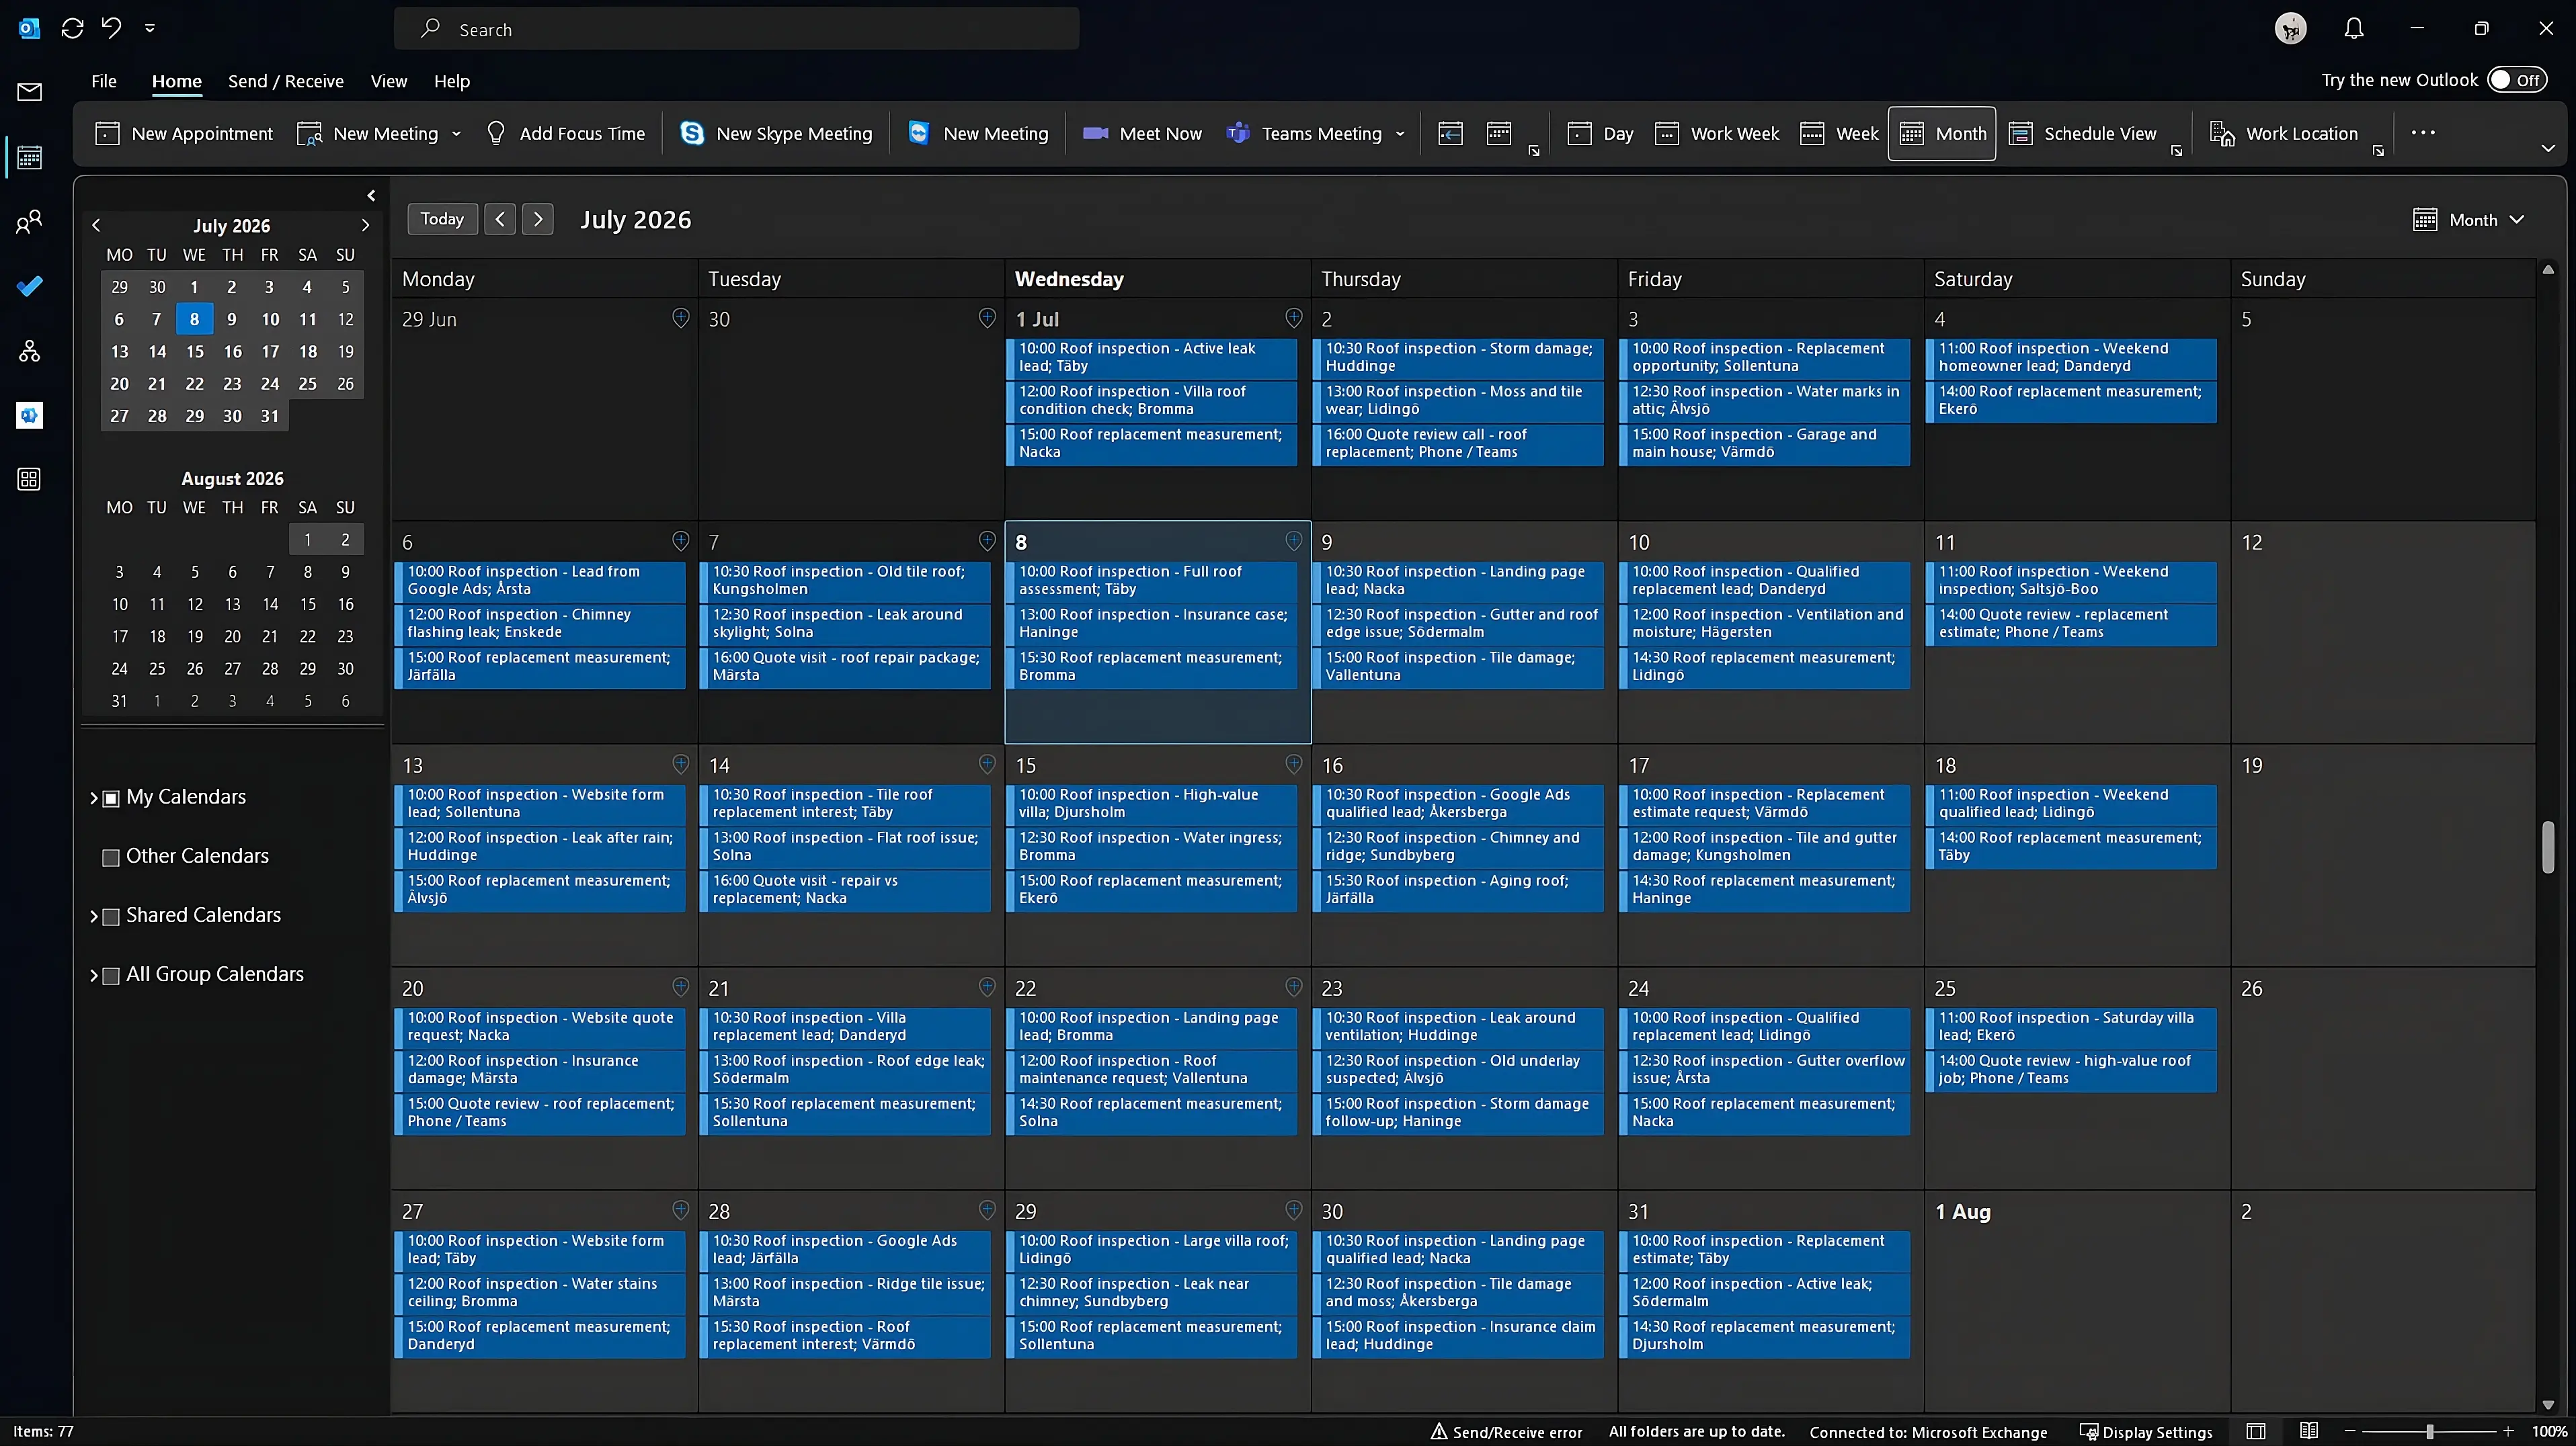
Task: Expand the Shared Calendars group
Action: pyautogui.click(x=94, y=917)
